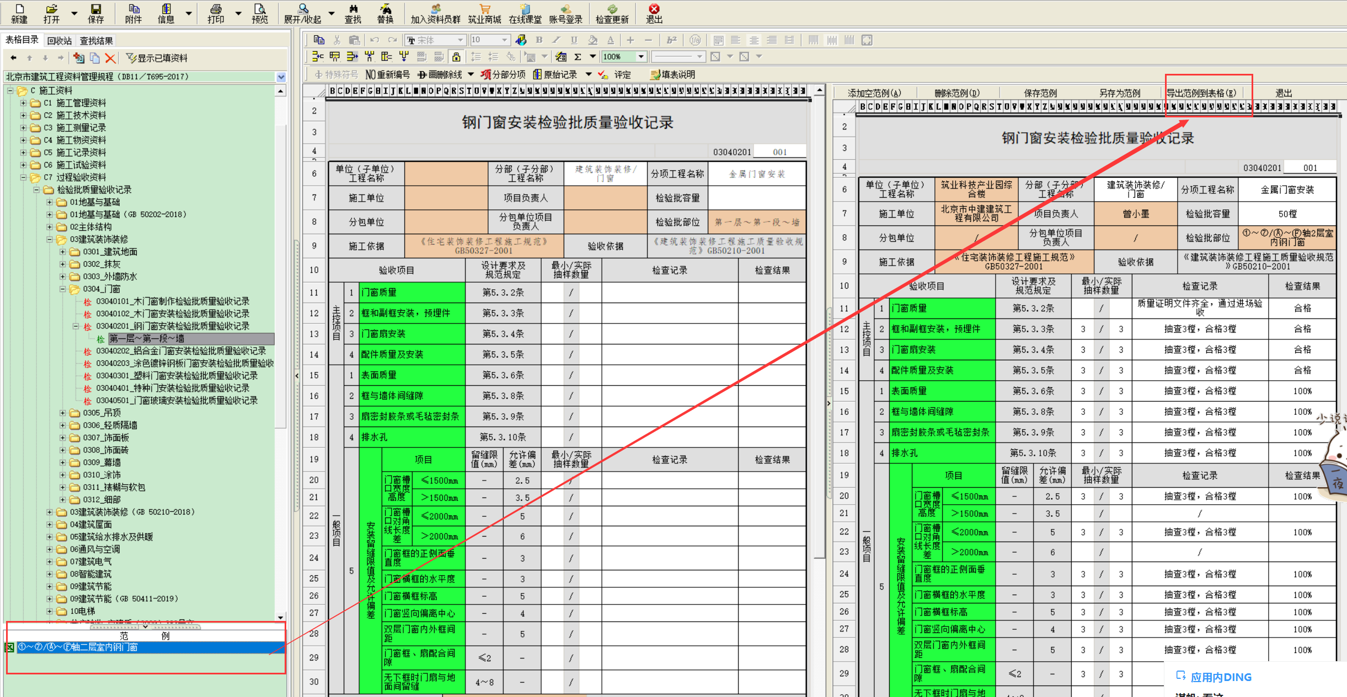Toggle the padlock cell lock button
Image resolution: width=1347 pixels, height=697 pixels.
click(456, 57)
